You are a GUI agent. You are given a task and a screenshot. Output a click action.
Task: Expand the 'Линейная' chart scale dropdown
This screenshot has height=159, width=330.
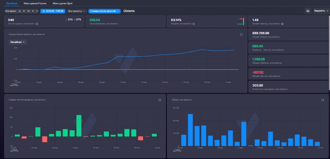[x=17, y=42]
